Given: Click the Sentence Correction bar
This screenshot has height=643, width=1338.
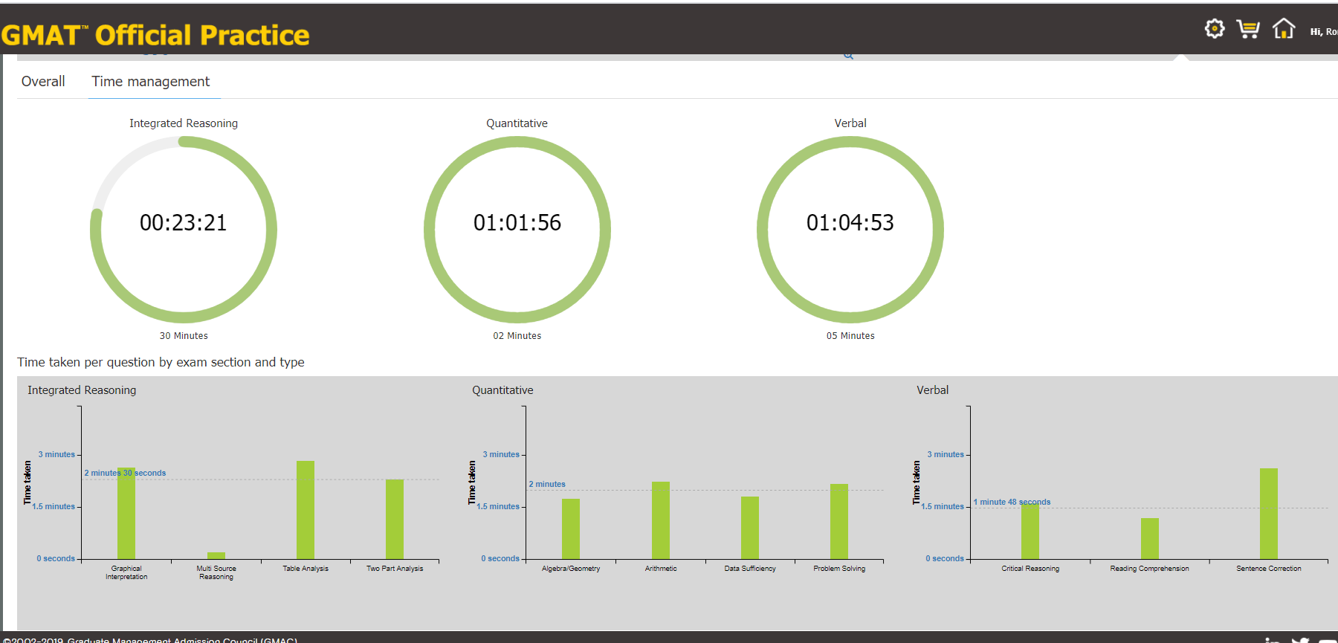Looking at the screenshot, I should click(1269, 514).
